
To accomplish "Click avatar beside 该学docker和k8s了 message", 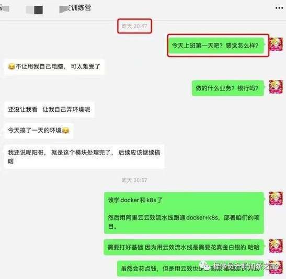I will pyautogui.click(x=276, y=199).
